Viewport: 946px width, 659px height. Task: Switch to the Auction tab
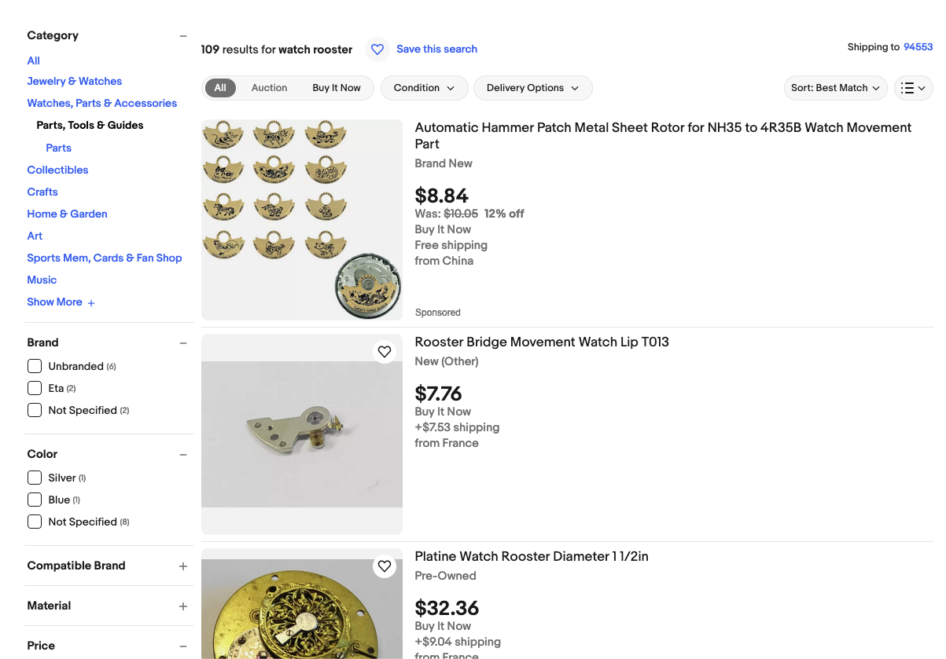coord(269,88)
